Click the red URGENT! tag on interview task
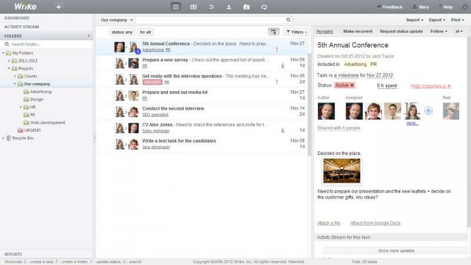The width and height of the screenshot is (471, 265). [x=152, y=82]
